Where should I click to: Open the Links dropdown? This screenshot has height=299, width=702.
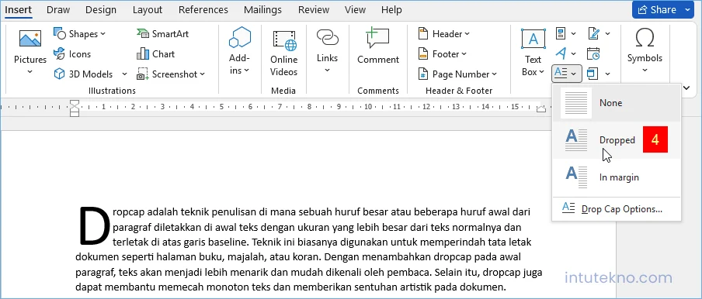point(327,51)
